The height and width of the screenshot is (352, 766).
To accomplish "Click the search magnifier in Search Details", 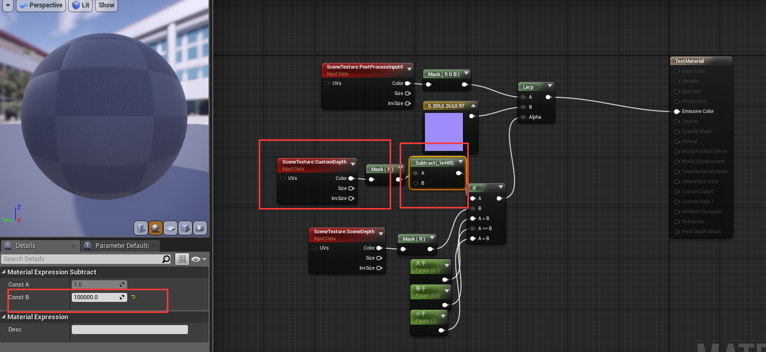I will (x=166, y=259).
